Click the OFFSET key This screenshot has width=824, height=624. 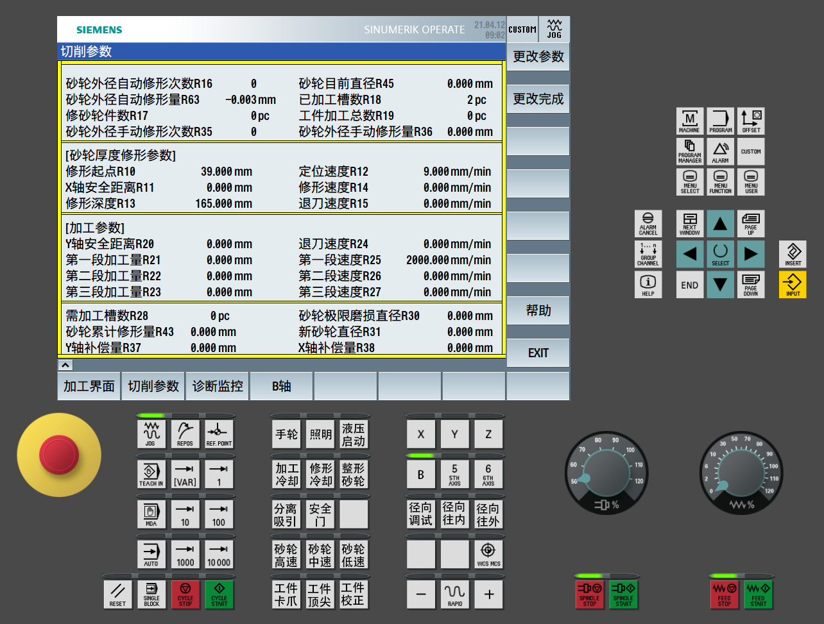(x=751, y=121)
